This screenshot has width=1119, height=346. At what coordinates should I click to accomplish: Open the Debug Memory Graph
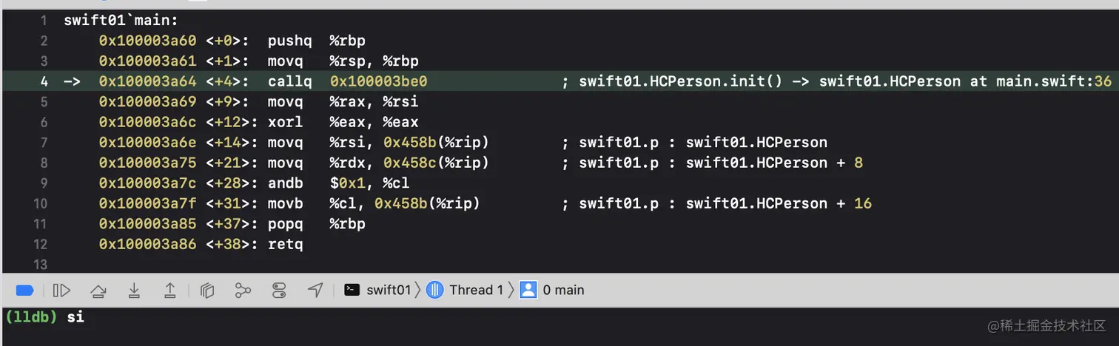point(243,291)
